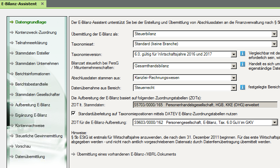Close the E-Bilanz-Assistent tab
The width and height of the screenshot is (280, 168).
tap(42, 3)
